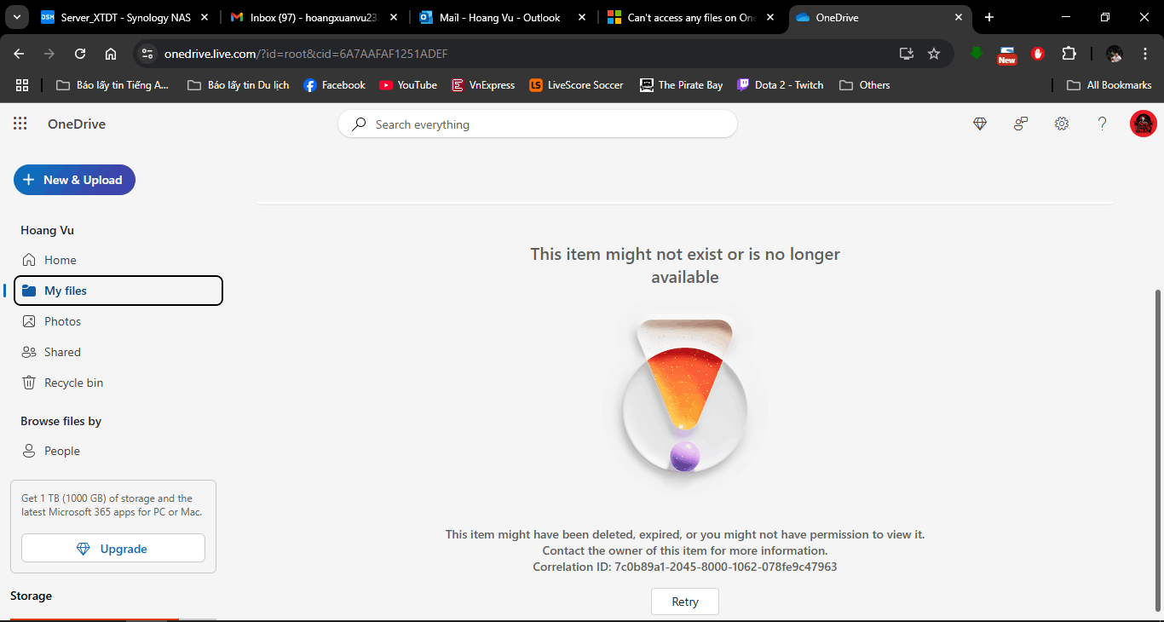Click the extension icon labeled New

coord(1007,55)
